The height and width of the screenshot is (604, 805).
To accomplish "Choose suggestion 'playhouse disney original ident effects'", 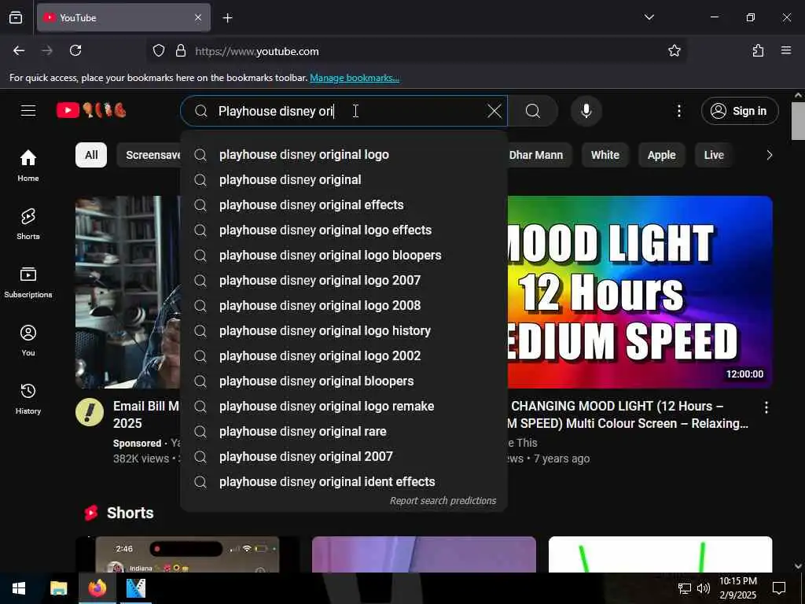I will (344, 482).
